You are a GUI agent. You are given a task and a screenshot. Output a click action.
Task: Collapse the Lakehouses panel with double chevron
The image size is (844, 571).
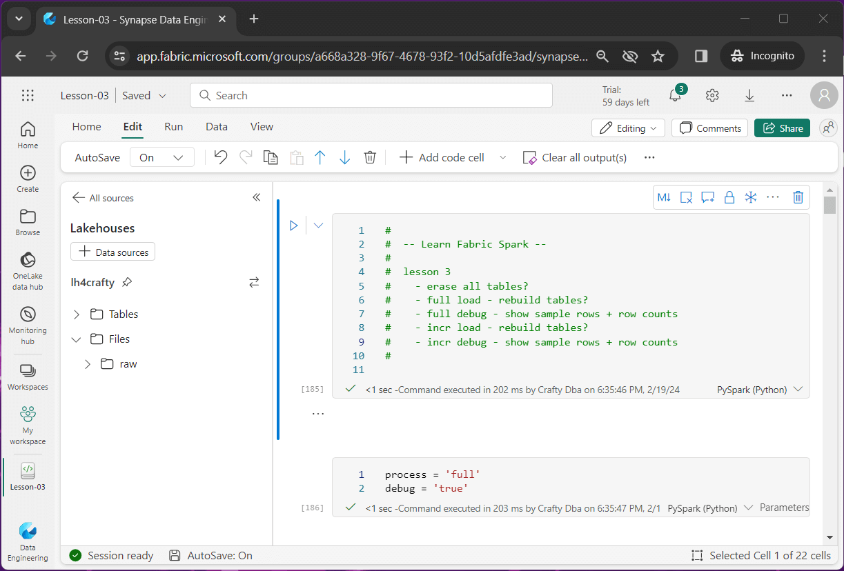point(257,197)
